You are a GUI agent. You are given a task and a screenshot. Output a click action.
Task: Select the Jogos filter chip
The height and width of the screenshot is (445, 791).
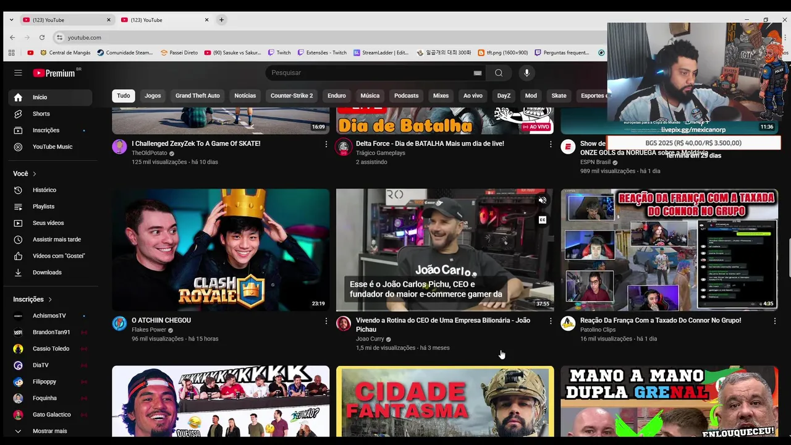[x=153, y=96]
